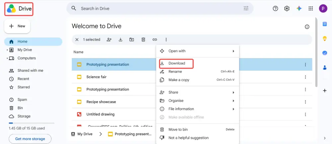
Task: Click the Search in Drive field
Action: click(160, 8)
